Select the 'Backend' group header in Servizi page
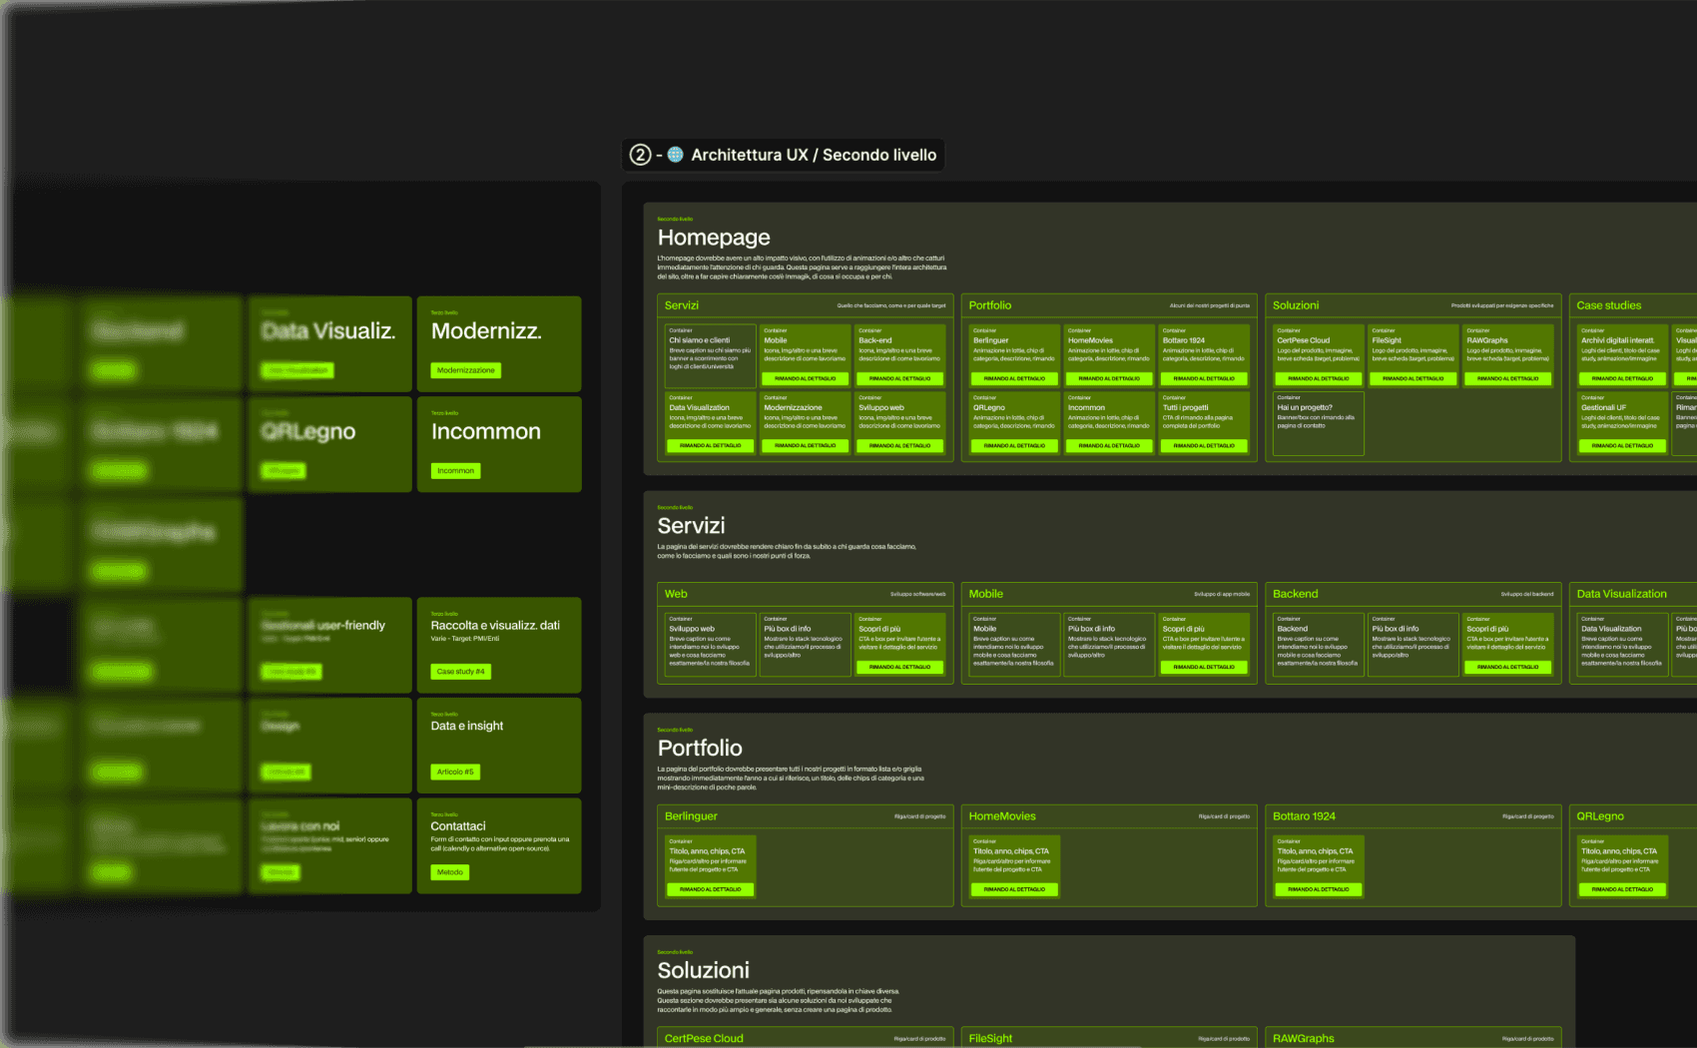 tap(1296, 594)
